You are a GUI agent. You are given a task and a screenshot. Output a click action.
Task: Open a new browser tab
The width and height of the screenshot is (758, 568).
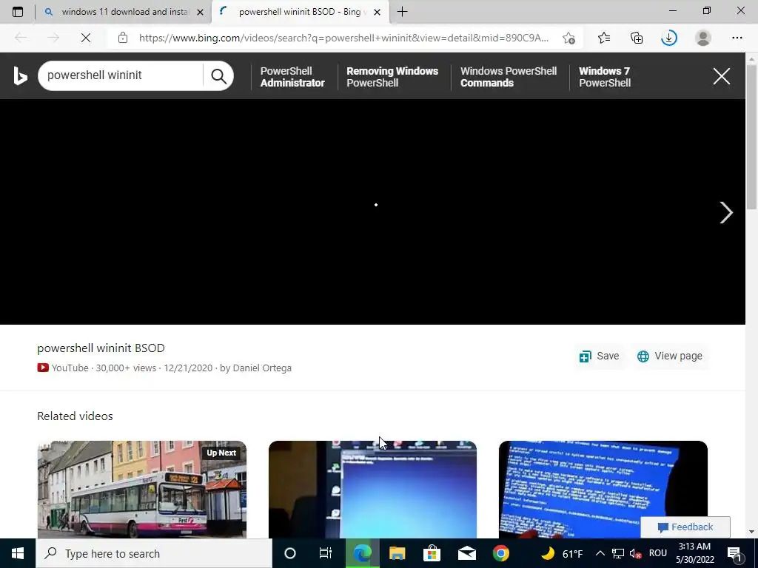(x=402, y=12)
